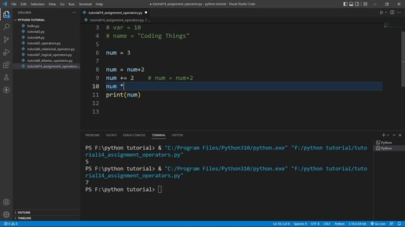Switch to the DEBUG CONSOLE tab
This screenshot has height=227, width=405.
click(134, 135)
